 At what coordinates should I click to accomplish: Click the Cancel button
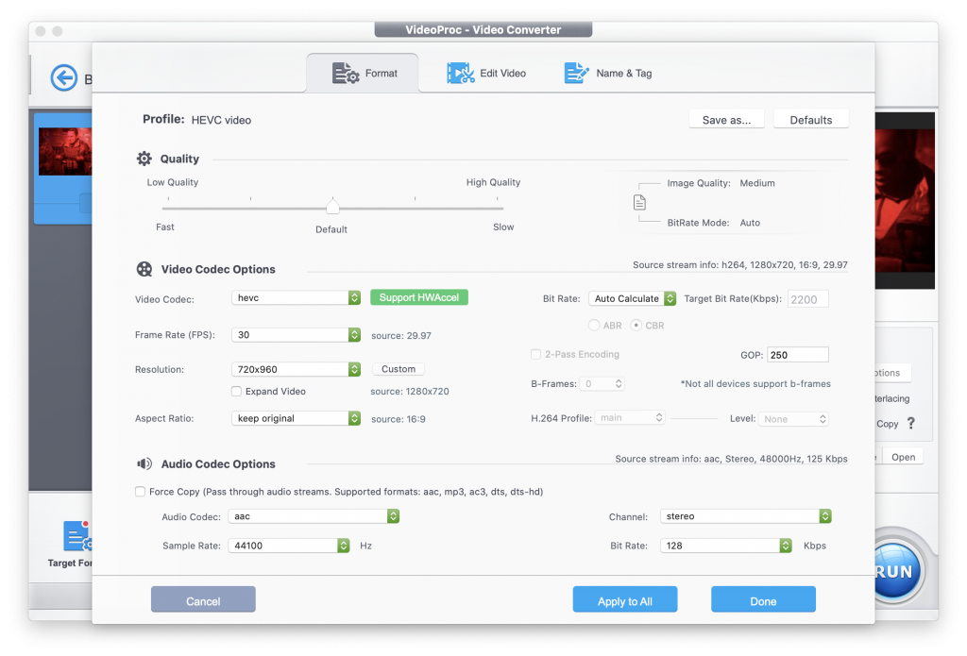coord(203,599)
